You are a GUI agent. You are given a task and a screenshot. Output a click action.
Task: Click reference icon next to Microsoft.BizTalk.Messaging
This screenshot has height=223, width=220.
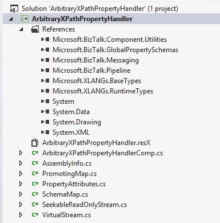45,60
